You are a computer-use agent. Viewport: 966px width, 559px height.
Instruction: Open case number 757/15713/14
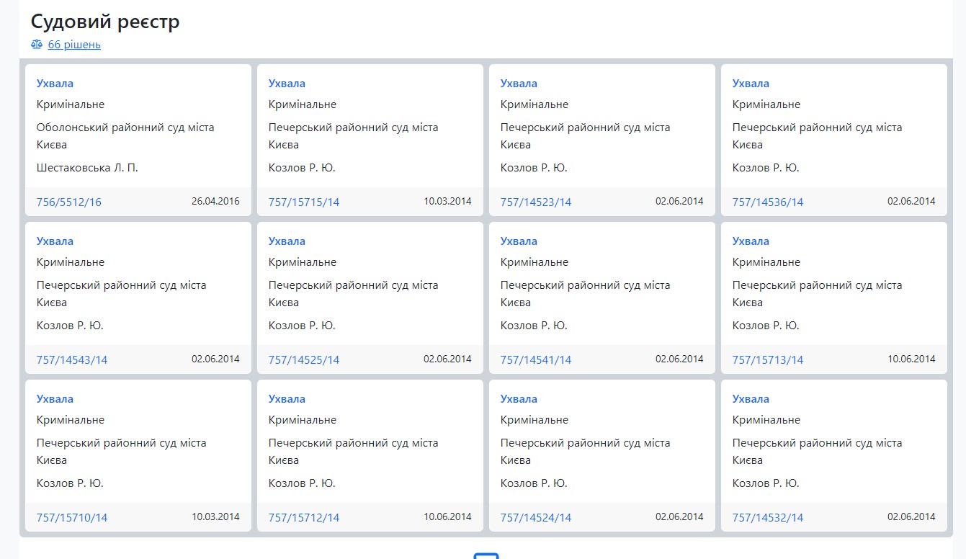click(x=768, y=360)
